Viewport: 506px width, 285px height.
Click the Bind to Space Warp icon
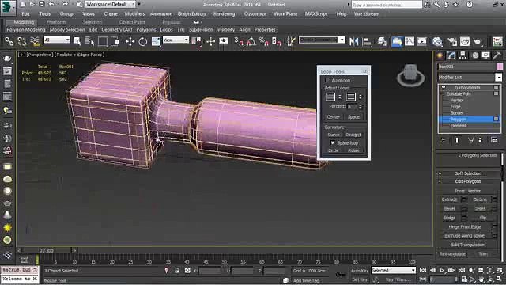tap(35, 41)
